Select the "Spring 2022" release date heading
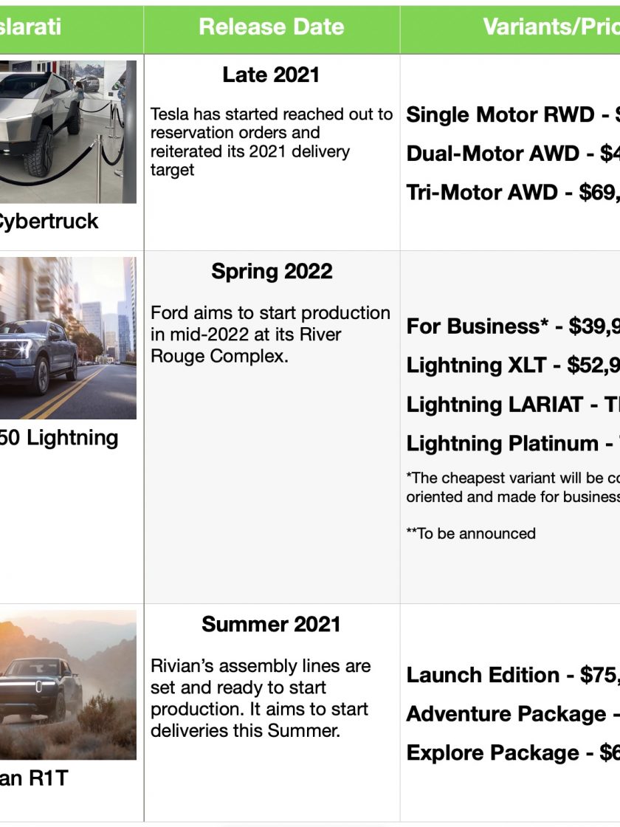 click(272, 272)
